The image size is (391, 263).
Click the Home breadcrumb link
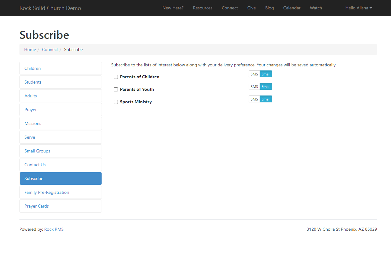30,49
